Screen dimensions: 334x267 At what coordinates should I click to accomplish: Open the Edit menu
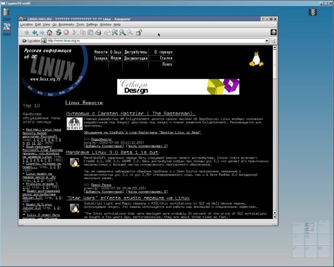(x=38, y=24)
